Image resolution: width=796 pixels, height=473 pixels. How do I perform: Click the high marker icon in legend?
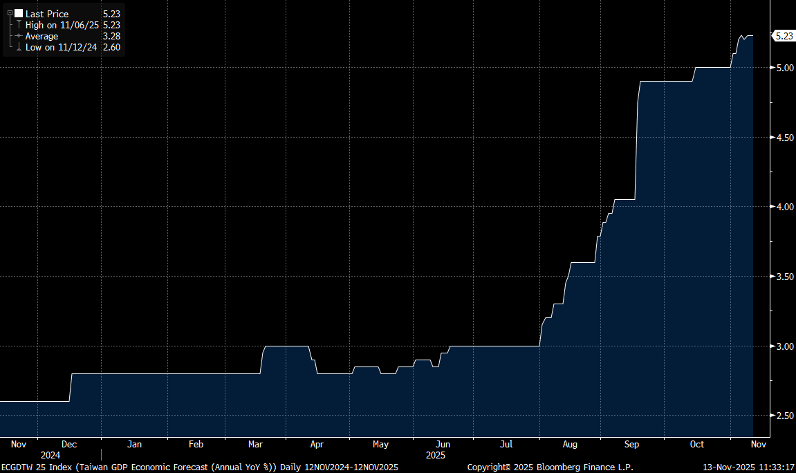[19, 24]
